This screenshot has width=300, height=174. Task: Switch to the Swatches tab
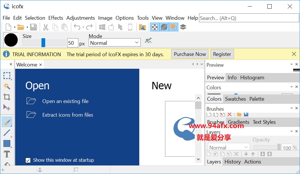pyautogui.click(x=235, y=99)
